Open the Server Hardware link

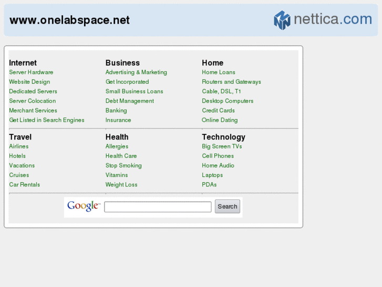coord(31,72)
